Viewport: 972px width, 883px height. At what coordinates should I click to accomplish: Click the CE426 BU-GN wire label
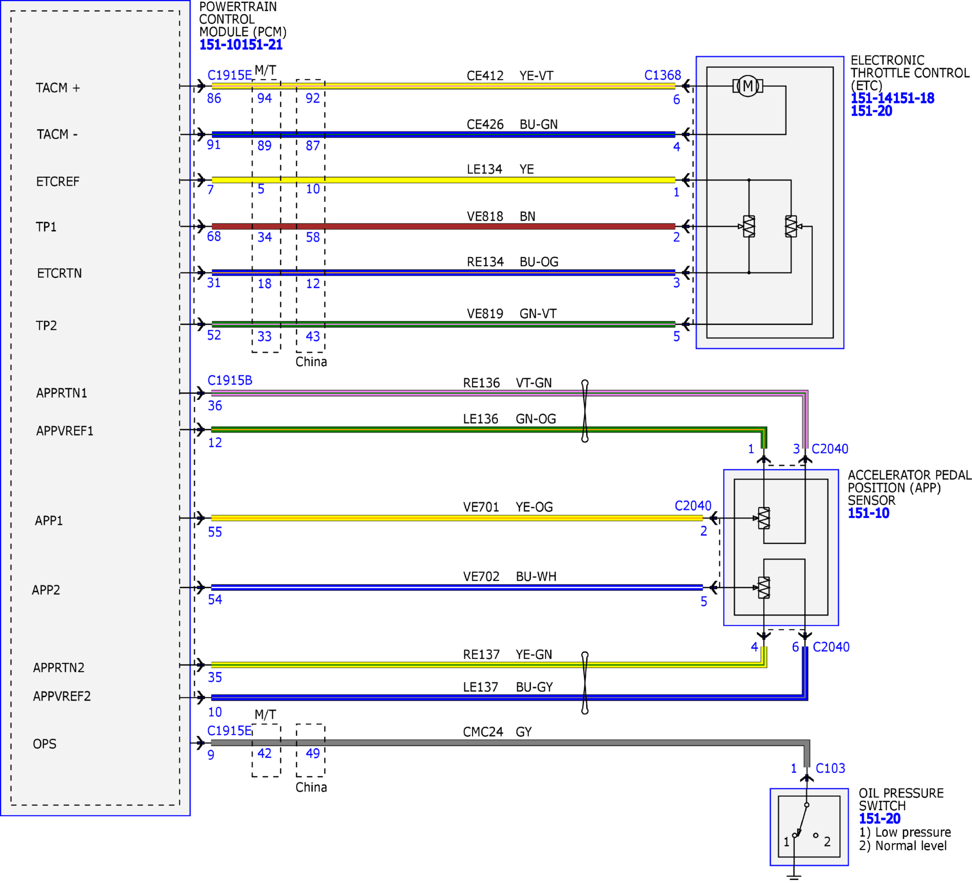[x=512, y=125]
